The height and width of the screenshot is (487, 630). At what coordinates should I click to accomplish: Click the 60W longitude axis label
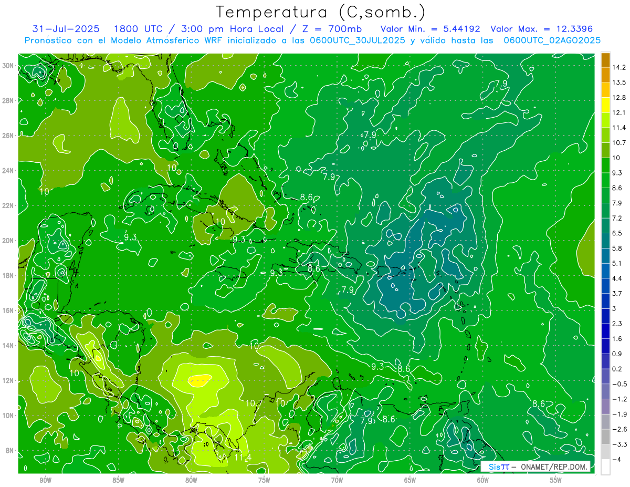click(483, 480)
